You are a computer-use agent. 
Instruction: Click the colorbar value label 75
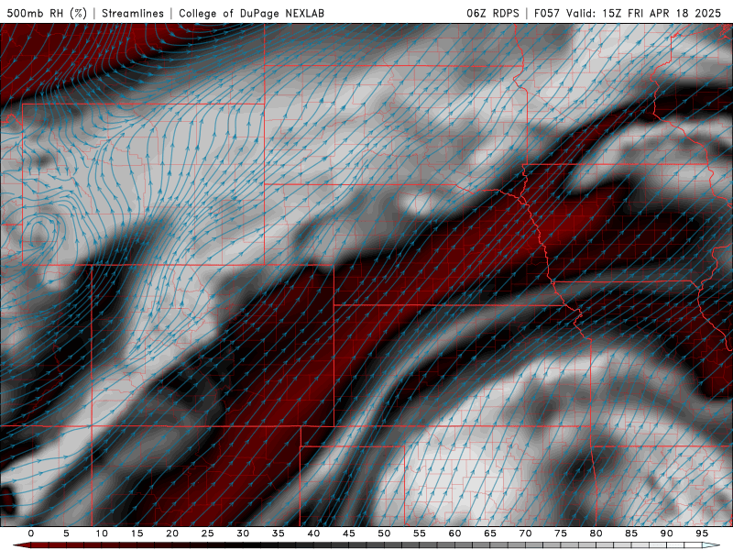pos(561,533)
